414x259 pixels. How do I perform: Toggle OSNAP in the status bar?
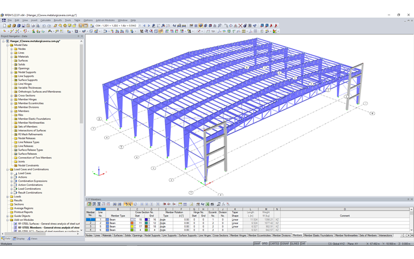[285, 243]
